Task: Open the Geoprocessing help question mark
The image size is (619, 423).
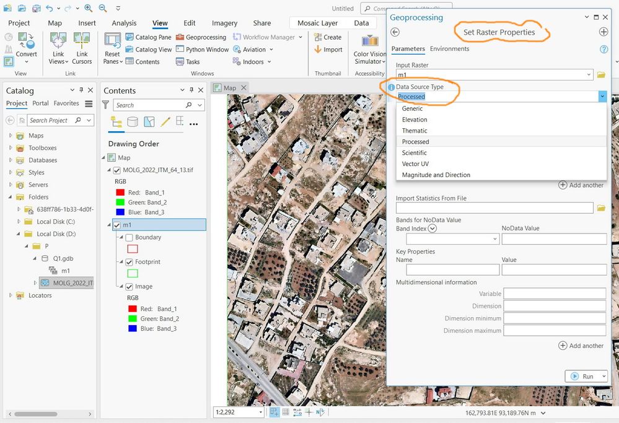Action: pos(604,49)
